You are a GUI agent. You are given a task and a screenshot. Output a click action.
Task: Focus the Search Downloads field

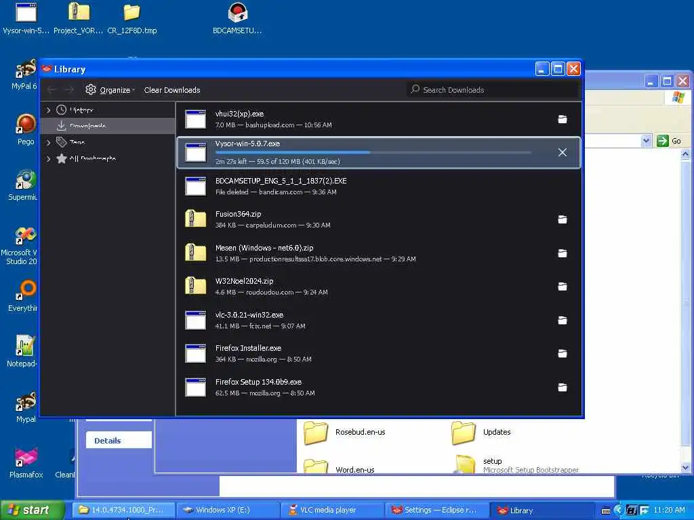pos(492,90)
